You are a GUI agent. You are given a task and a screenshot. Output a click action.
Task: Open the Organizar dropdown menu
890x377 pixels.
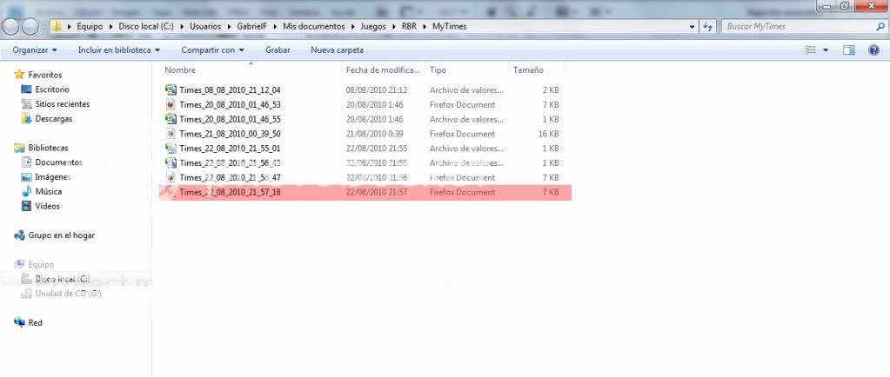(x=35, y=50)
